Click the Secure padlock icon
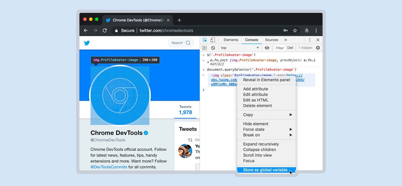 116,30
